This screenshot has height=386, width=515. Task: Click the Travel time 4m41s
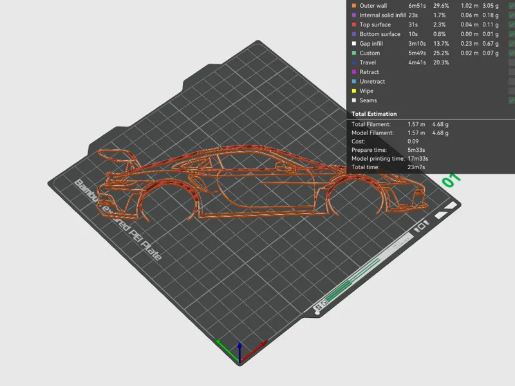417,62
